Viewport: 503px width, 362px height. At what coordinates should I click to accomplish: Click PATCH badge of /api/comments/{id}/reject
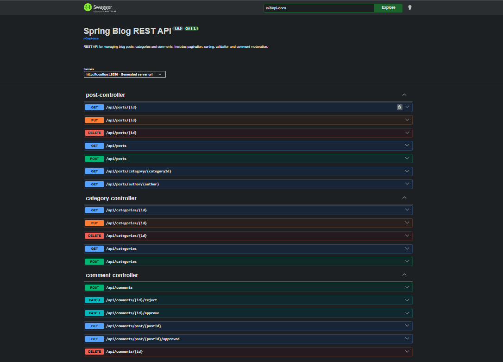(94, 300)
